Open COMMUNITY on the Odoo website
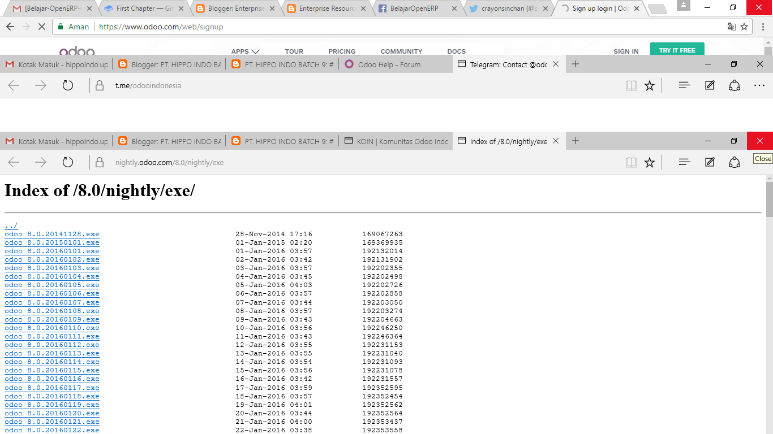773x434 pixels. 401,51
